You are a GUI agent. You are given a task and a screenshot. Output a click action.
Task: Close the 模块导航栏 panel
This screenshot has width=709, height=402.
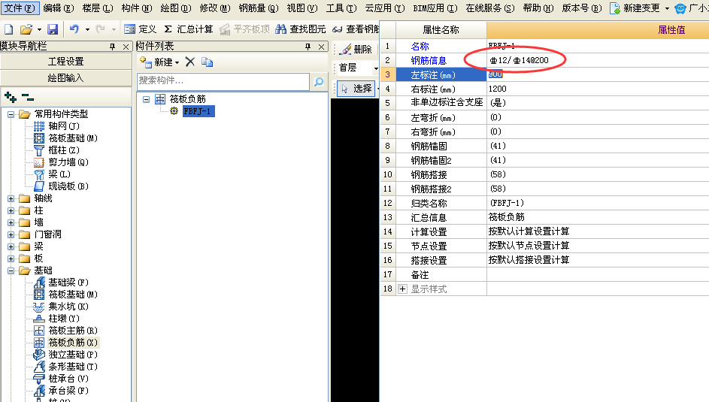(x=126, y=47)
